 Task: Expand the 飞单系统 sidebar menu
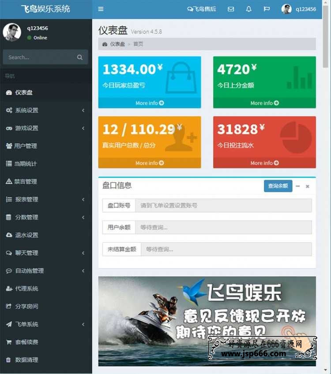(x=46, y=324)
